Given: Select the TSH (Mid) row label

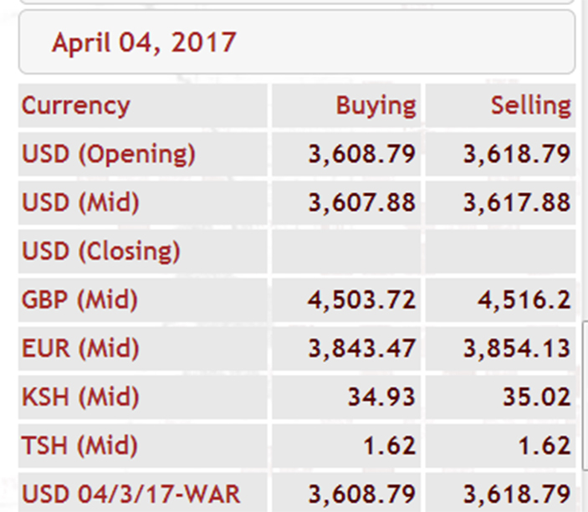Looking at the screenshot, I should (79, 446).
